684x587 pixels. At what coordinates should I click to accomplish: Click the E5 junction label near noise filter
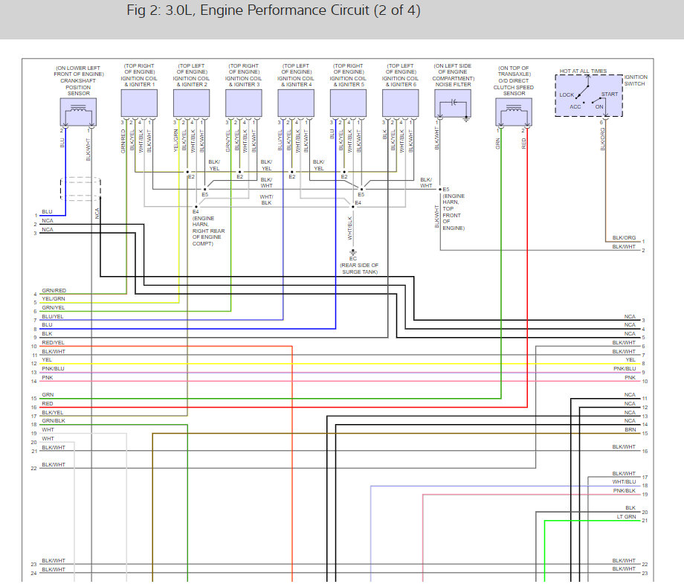click(446, 190)
